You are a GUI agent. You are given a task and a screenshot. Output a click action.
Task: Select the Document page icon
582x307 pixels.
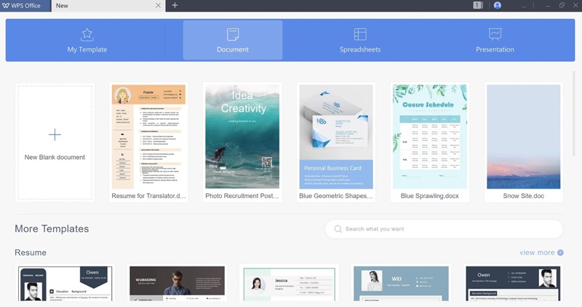click(233, 34)
